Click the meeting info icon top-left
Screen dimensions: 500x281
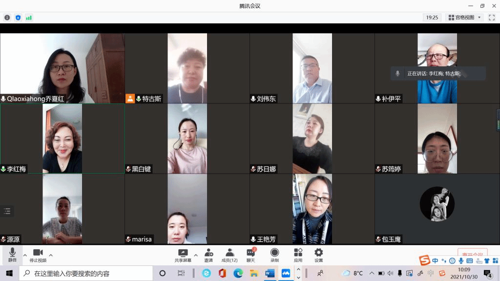[7, 18]
